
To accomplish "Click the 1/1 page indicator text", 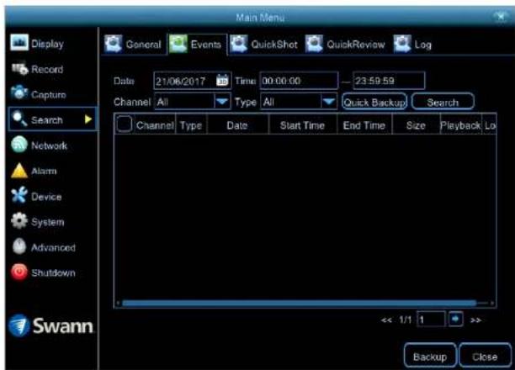I will 406,320.
